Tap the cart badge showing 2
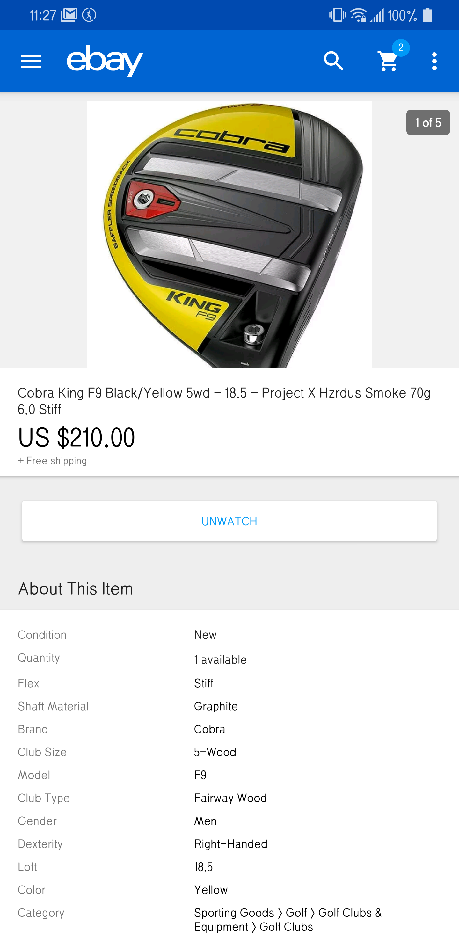Screen dimensions: 459x941 point(401,48)
